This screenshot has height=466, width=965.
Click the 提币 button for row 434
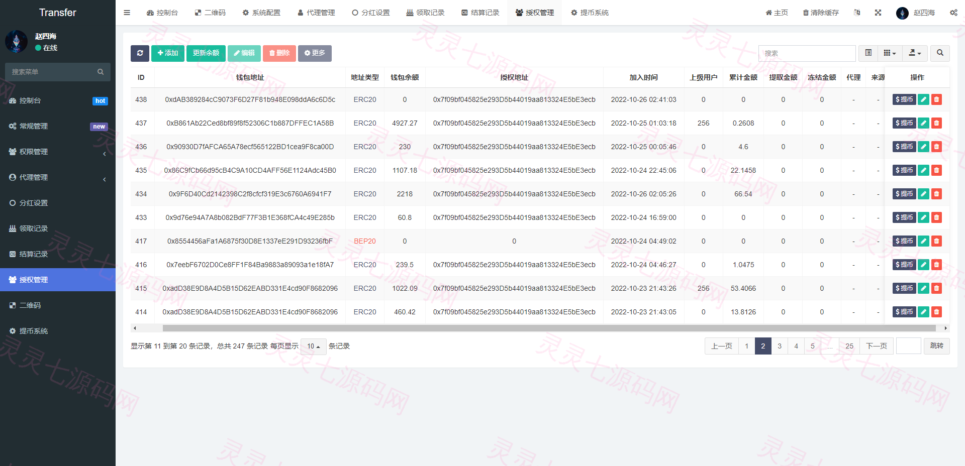[904, 194]
